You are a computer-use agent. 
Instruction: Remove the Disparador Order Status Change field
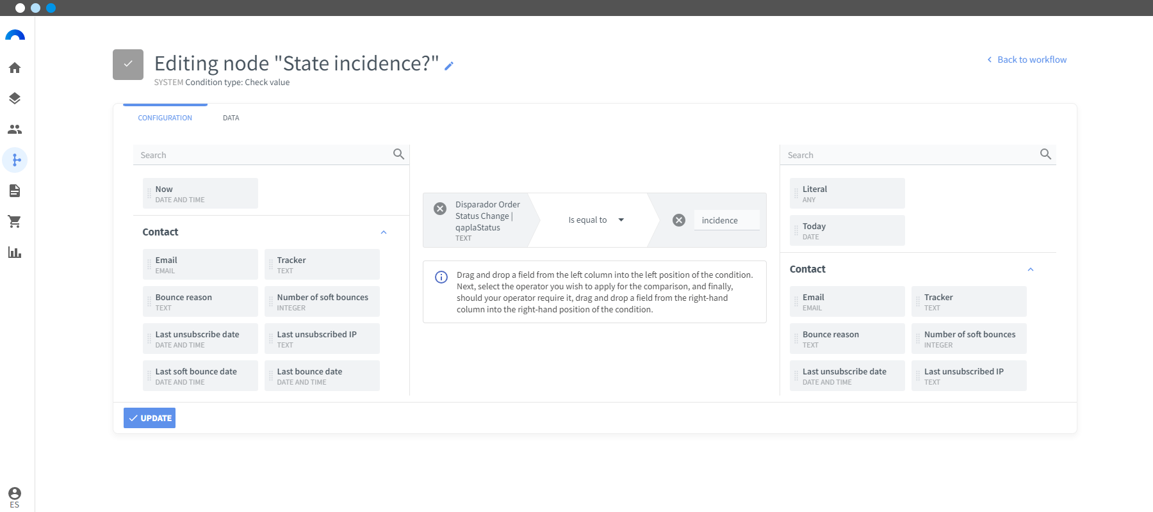tap(440, 209)
